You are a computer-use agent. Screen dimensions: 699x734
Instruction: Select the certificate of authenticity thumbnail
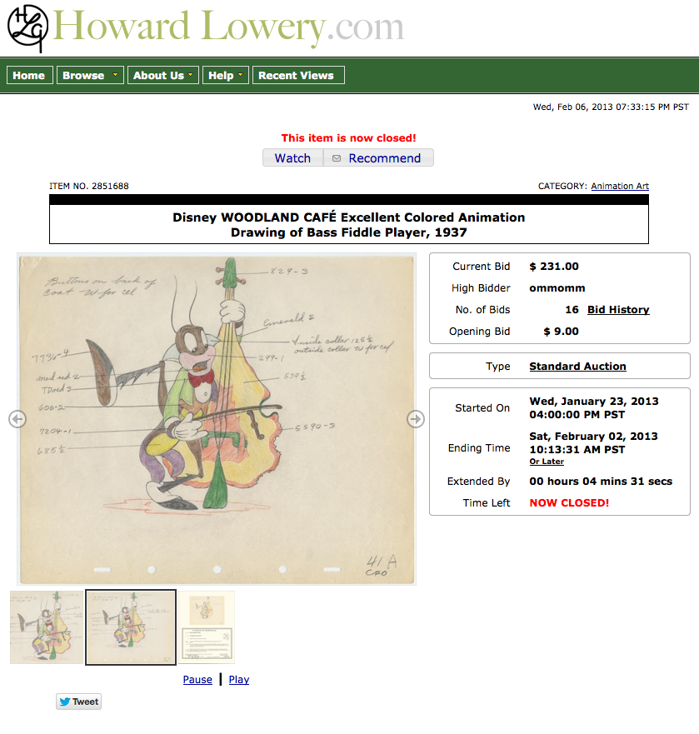point(207,627)
